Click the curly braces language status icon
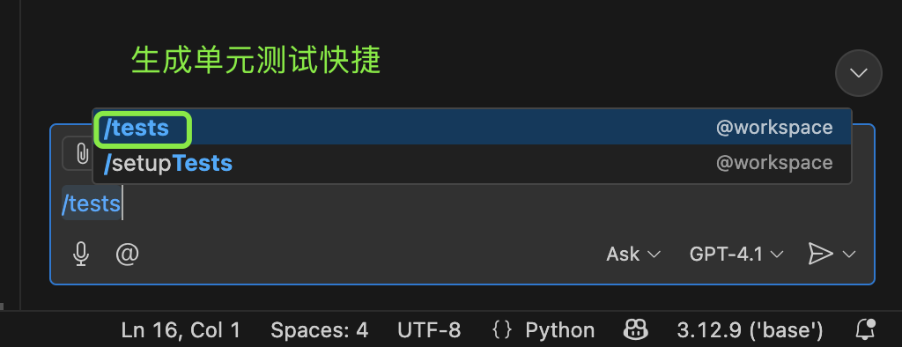This screenshot has width=902, height=347. tap(502, 329)
